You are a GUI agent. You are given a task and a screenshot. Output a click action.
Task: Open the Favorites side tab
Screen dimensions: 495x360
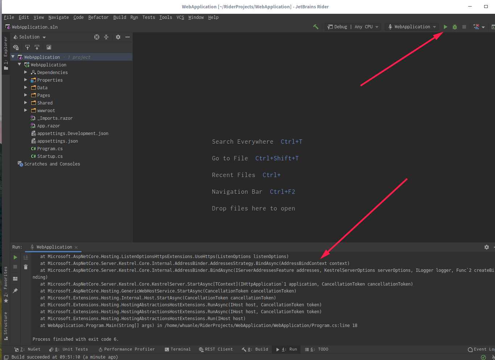(x=6, y=285)
